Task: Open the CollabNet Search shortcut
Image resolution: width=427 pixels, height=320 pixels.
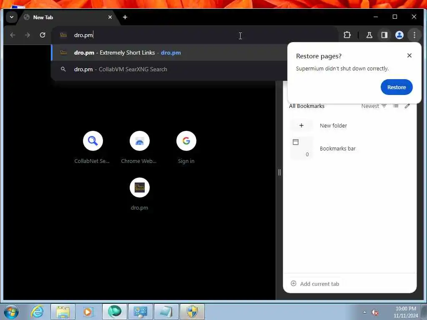Action: click(93, 147)
